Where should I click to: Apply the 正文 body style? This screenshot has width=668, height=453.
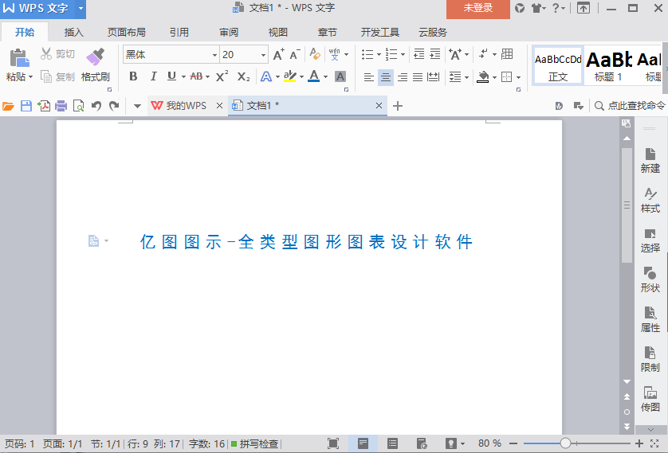point(558,66)
